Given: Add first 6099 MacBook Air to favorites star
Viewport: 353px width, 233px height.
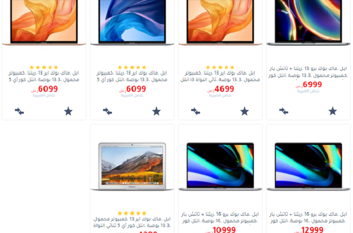Looking at the screenshot, I should click(x=68, y=111).
